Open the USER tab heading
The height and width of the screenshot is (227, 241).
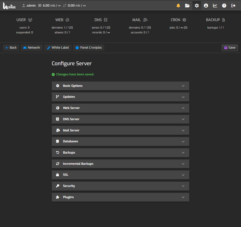pyautogui.click(x=21, y=20)
